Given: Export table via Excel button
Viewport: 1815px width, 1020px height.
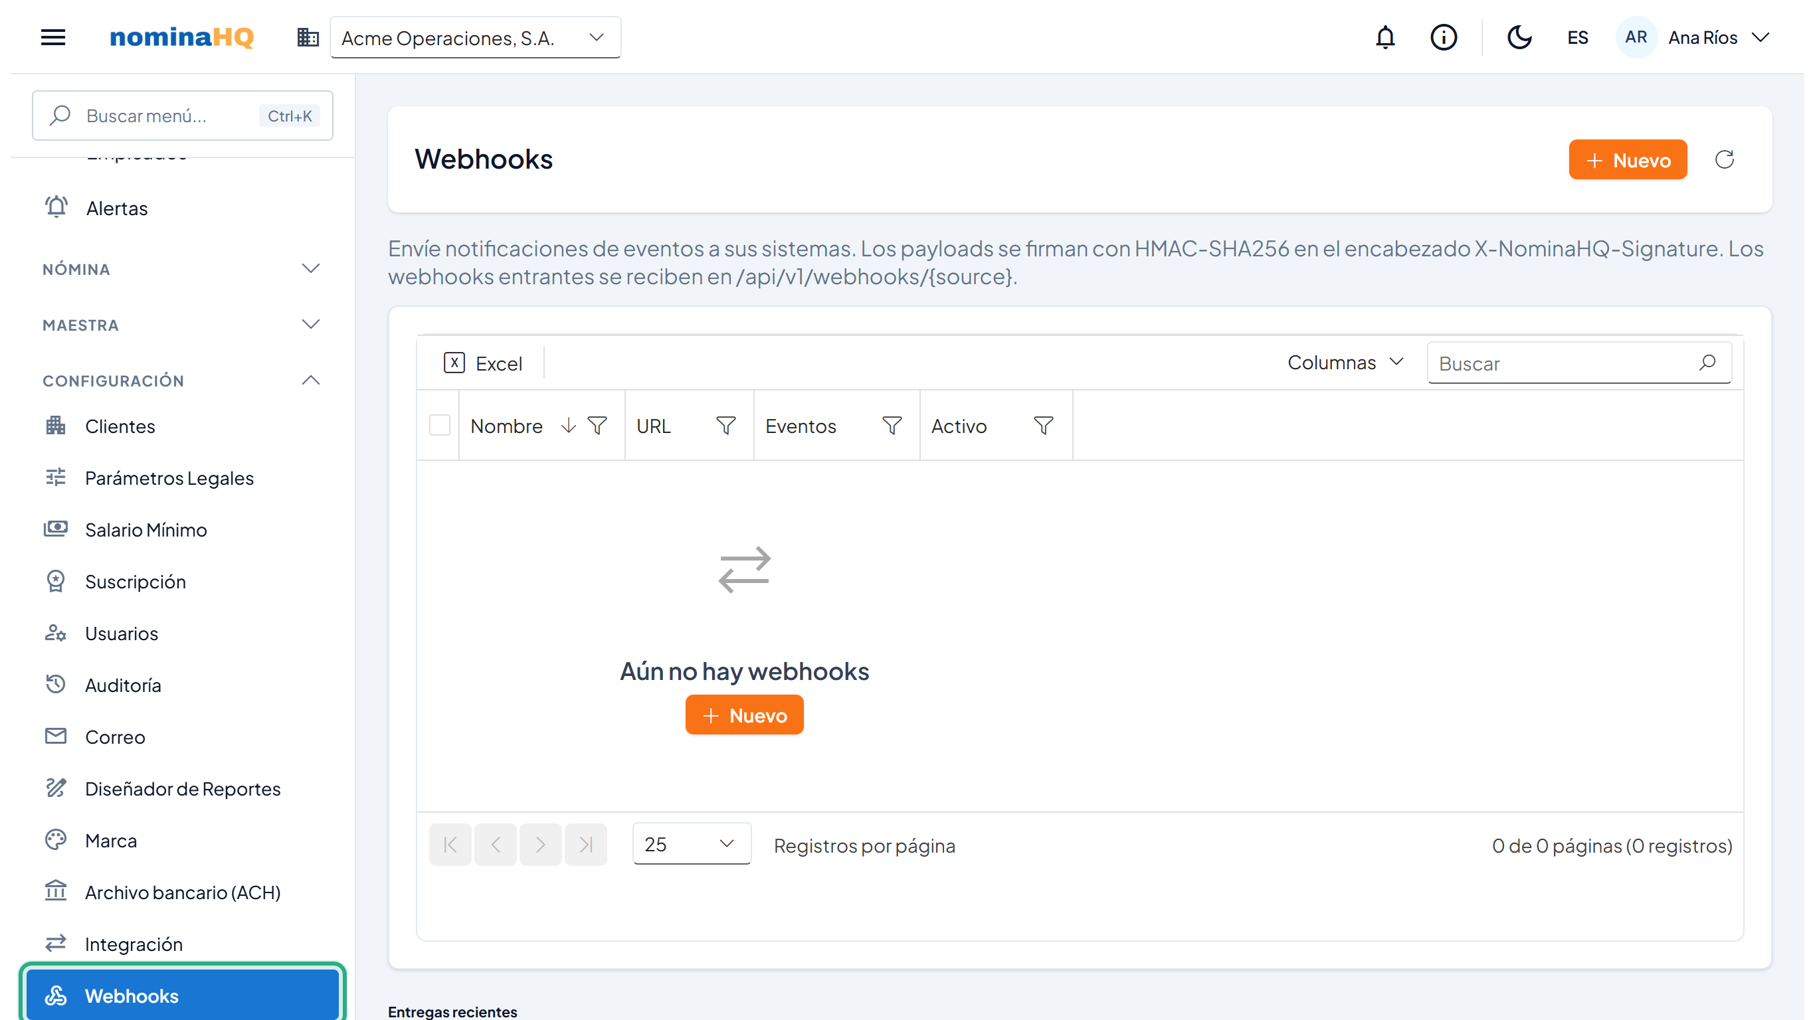Looking at the screenshot, I should 484,363.
